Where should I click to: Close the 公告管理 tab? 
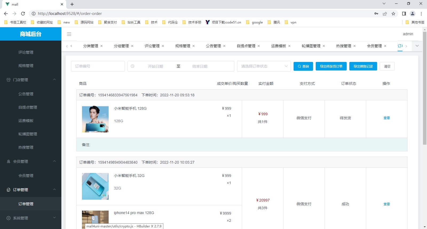point(224,46)
